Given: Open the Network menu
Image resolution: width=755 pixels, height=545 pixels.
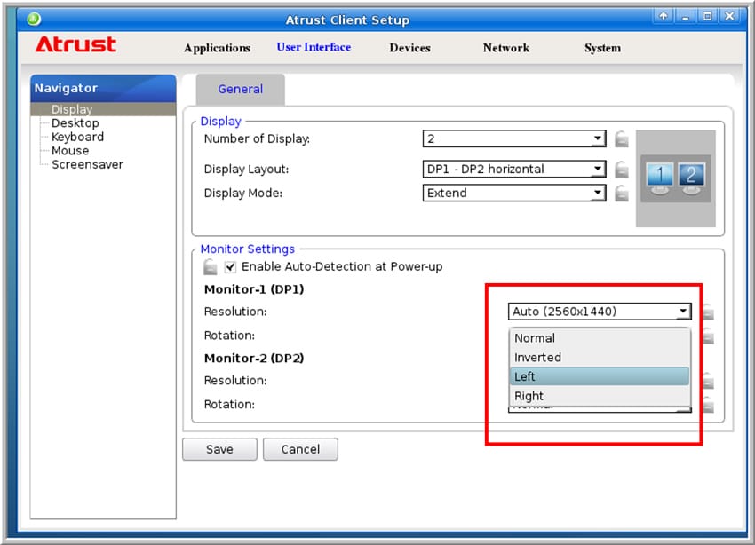Looking at the screenshot, I should (x=506, y=48).
